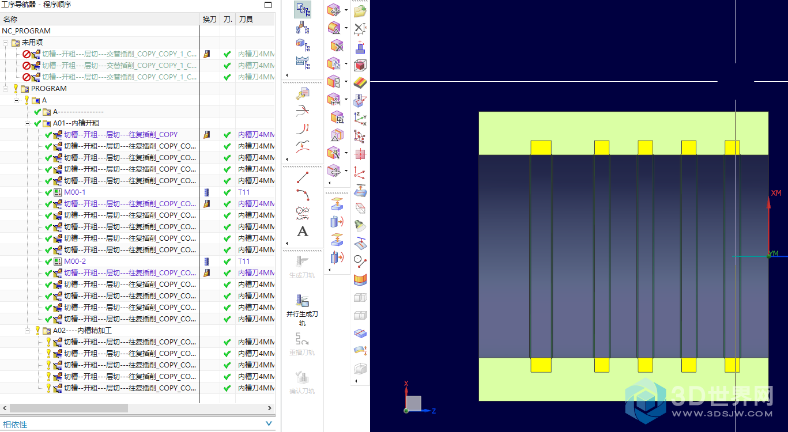Click the 刀具 column header
This screenshot has width=788, height=432.
pos(255,20)
